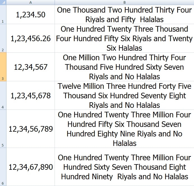Select cell with 'Riyals and Fifty Halalas' text
194x186 pixels.
coord(124,15)
